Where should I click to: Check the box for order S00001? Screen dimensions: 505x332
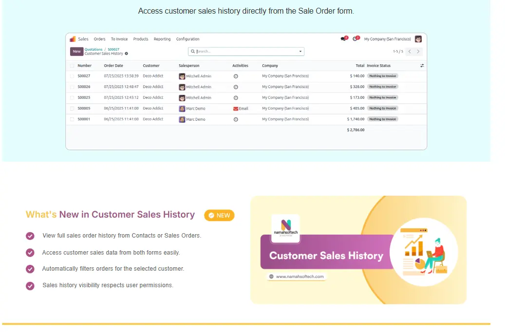tap(72, 119)
